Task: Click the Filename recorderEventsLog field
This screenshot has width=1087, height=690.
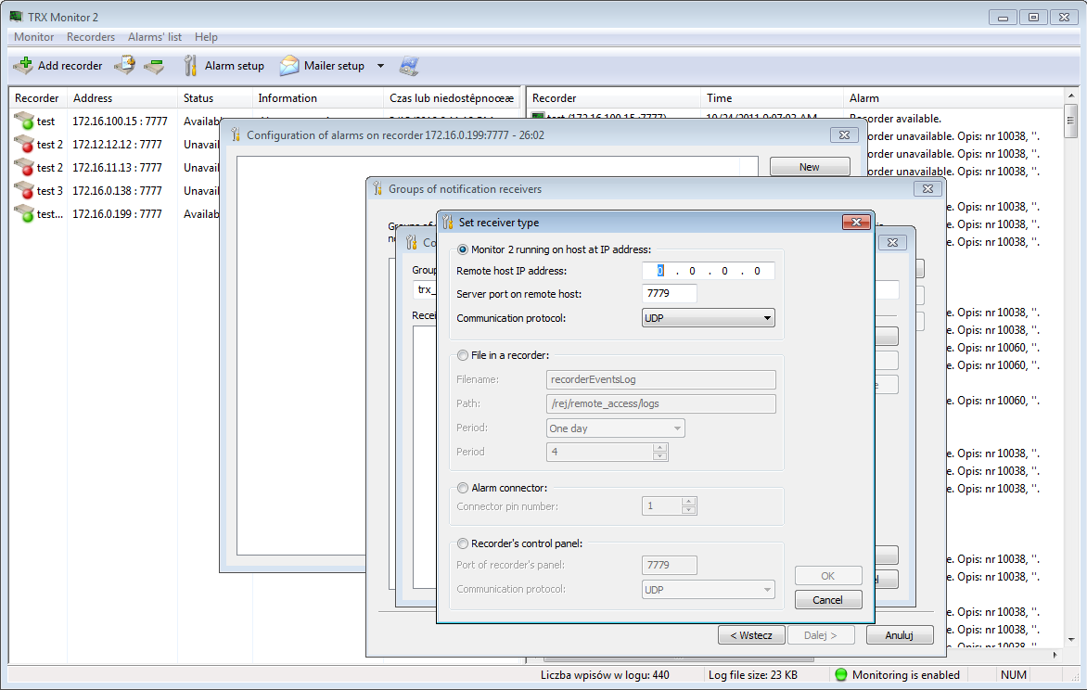Action: [660, 379]
